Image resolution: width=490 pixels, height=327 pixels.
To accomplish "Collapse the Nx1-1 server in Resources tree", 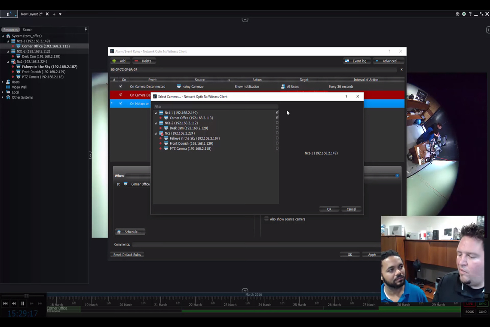I will click(8, 41).
